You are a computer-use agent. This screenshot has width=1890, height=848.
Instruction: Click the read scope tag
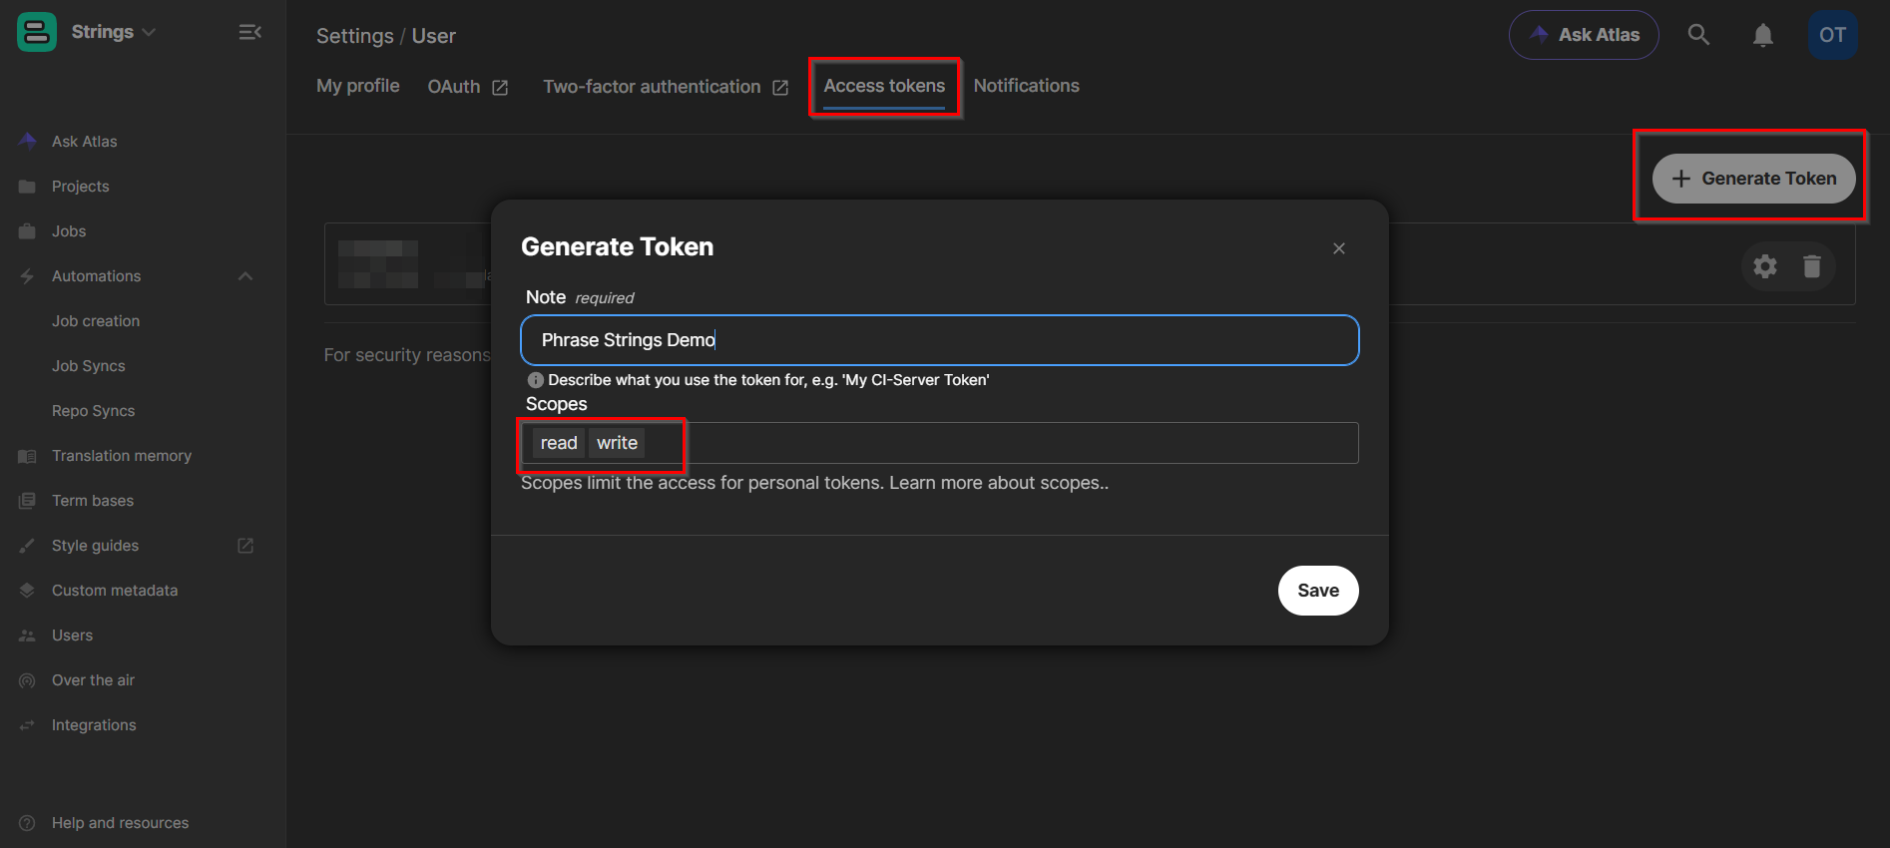pos(559,443)
